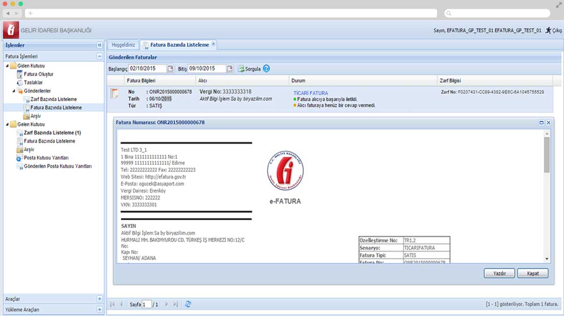This screenshot has height=316, width=564.
Task: Collapse the İşlemler side panel
Action: [99, 45]
